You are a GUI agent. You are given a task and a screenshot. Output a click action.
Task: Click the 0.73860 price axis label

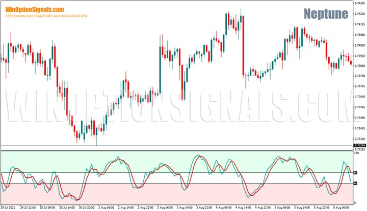point(359,66)
